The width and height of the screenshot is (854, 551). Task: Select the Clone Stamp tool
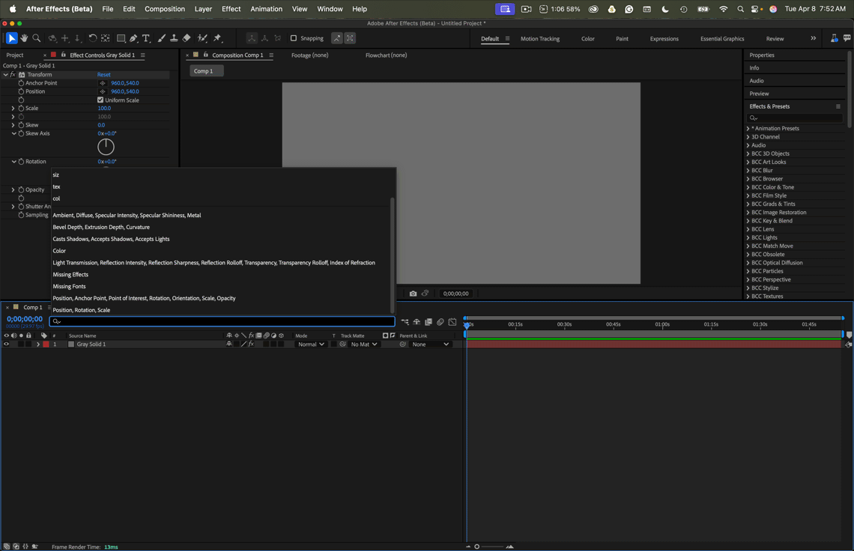click(174, 38)
